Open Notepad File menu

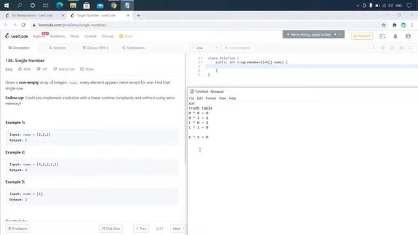[191, 98]
